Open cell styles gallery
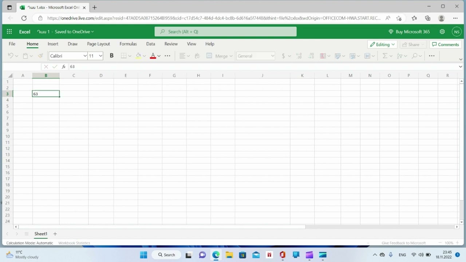Screen dimensions: 466x262 (x=337, y=56)
